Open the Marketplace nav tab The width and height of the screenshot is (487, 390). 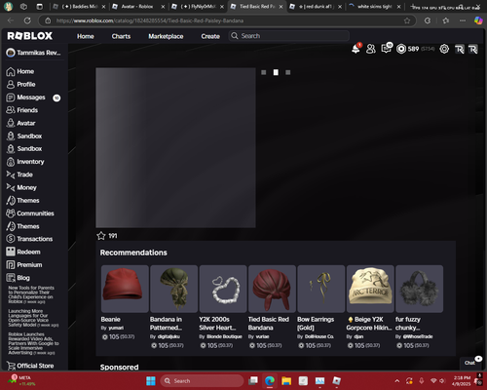(166, 36)
